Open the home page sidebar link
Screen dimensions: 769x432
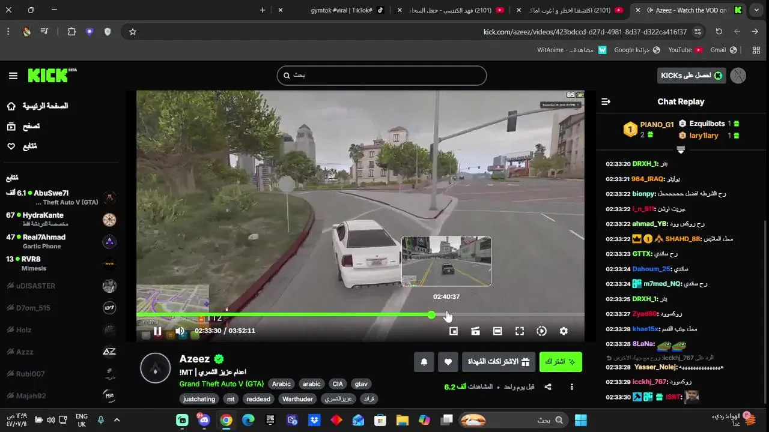[38, 106]
